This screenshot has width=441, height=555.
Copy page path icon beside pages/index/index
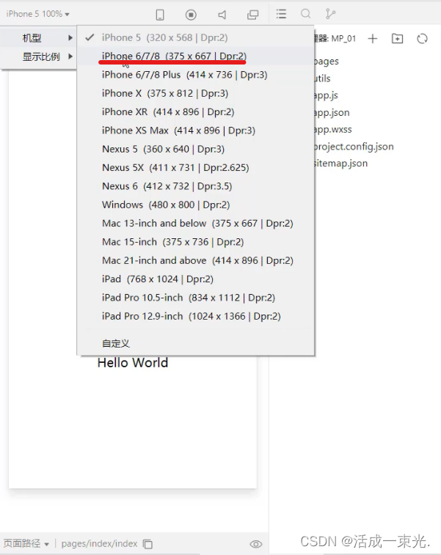click(x=147, y=544)
